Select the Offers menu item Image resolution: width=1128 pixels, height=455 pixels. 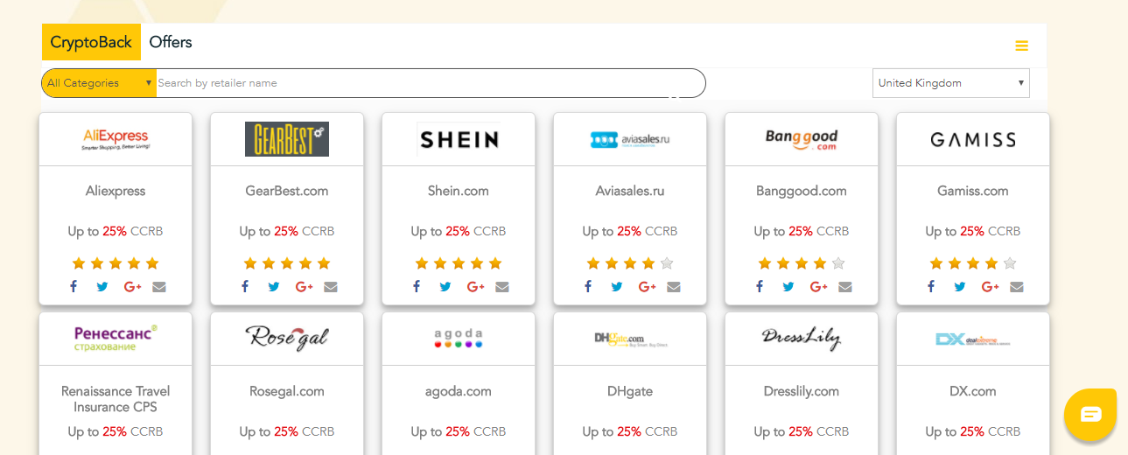tap(171, 42)
